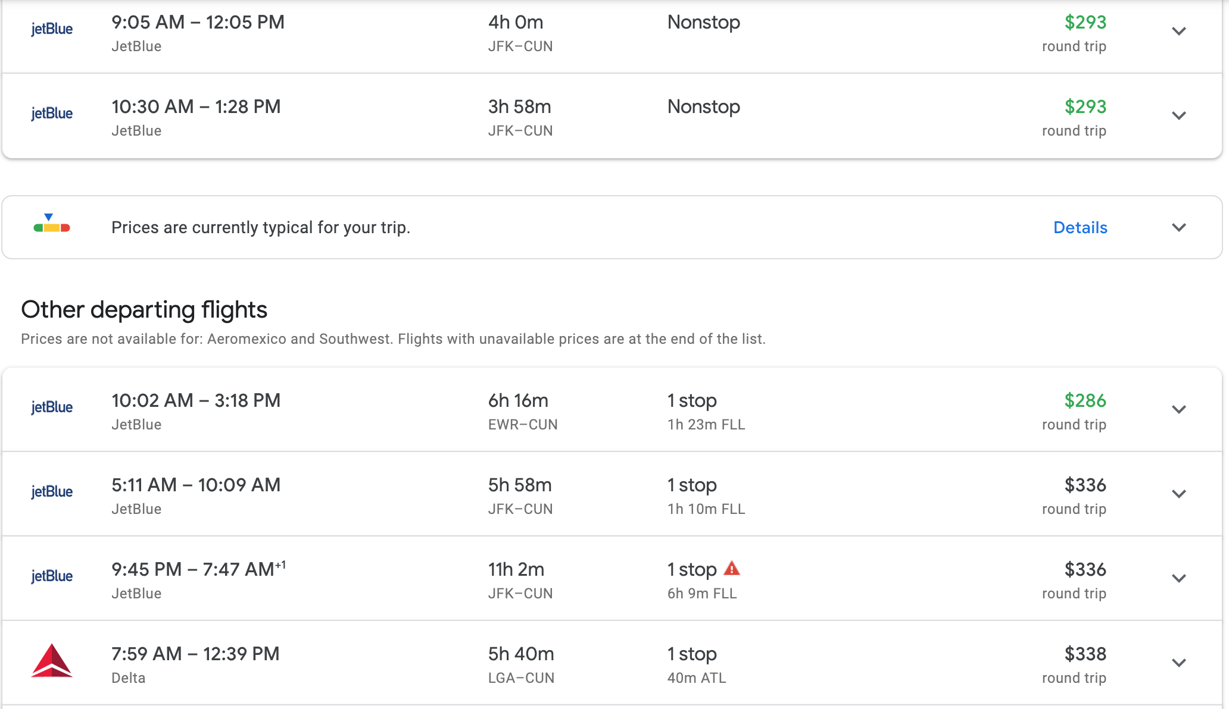Expand the 5:11 AM JetBlue flight details
1229x709 pixels.
coord(1179,494)
